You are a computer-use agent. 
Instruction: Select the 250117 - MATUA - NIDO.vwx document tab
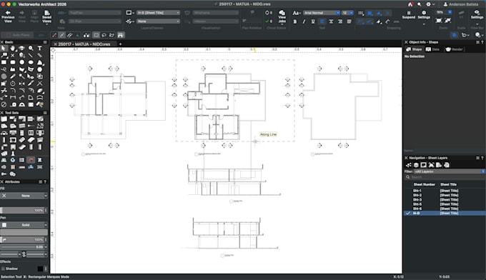84,44
